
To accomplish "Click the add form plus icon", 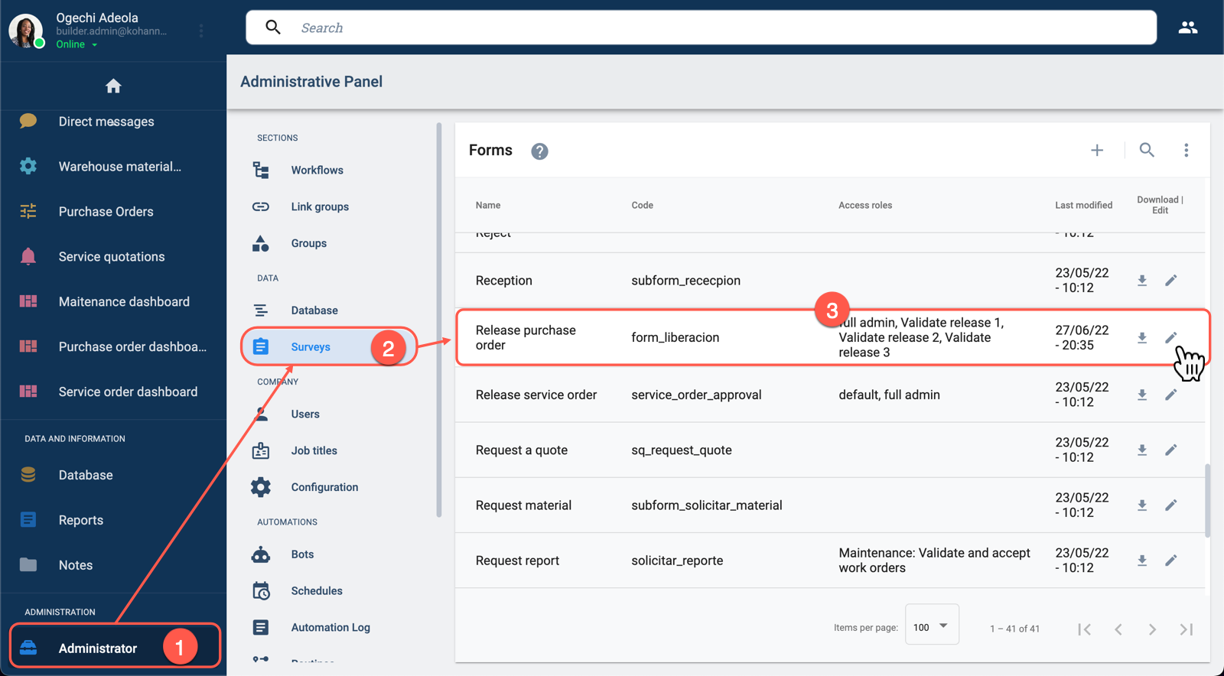I will (1097, 151).
